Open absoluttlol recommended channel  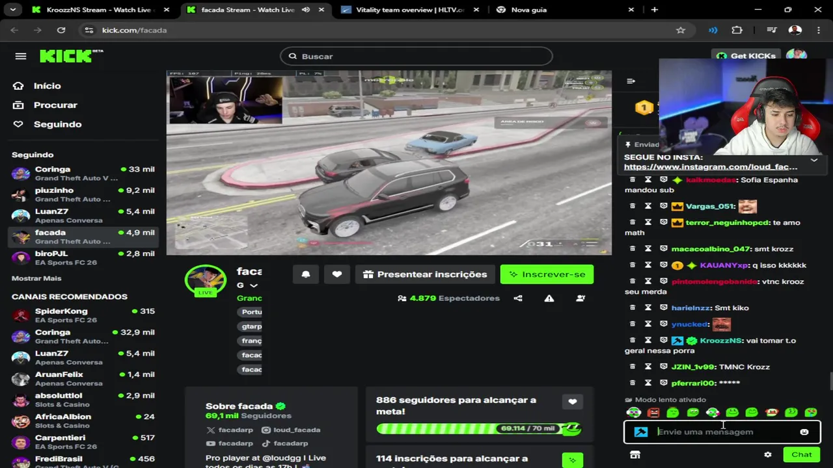pyautogui.click(x=83, y=400)
